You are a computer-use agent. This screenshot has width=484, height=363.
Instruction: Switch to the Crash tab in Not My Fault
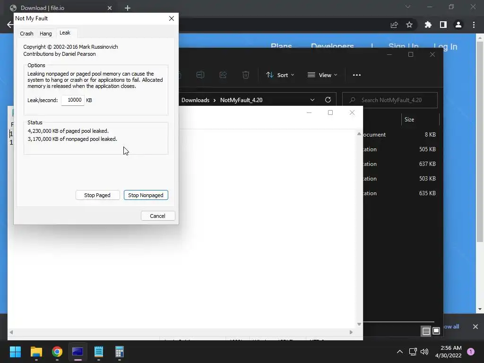tap(26, 34)
